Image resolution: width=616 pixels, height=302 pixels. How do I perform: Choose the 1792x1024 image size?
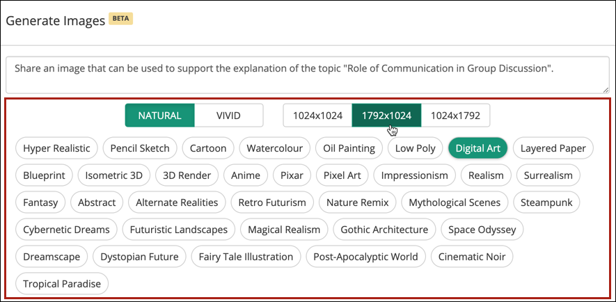pyautogui.click(x=386, y=116)
